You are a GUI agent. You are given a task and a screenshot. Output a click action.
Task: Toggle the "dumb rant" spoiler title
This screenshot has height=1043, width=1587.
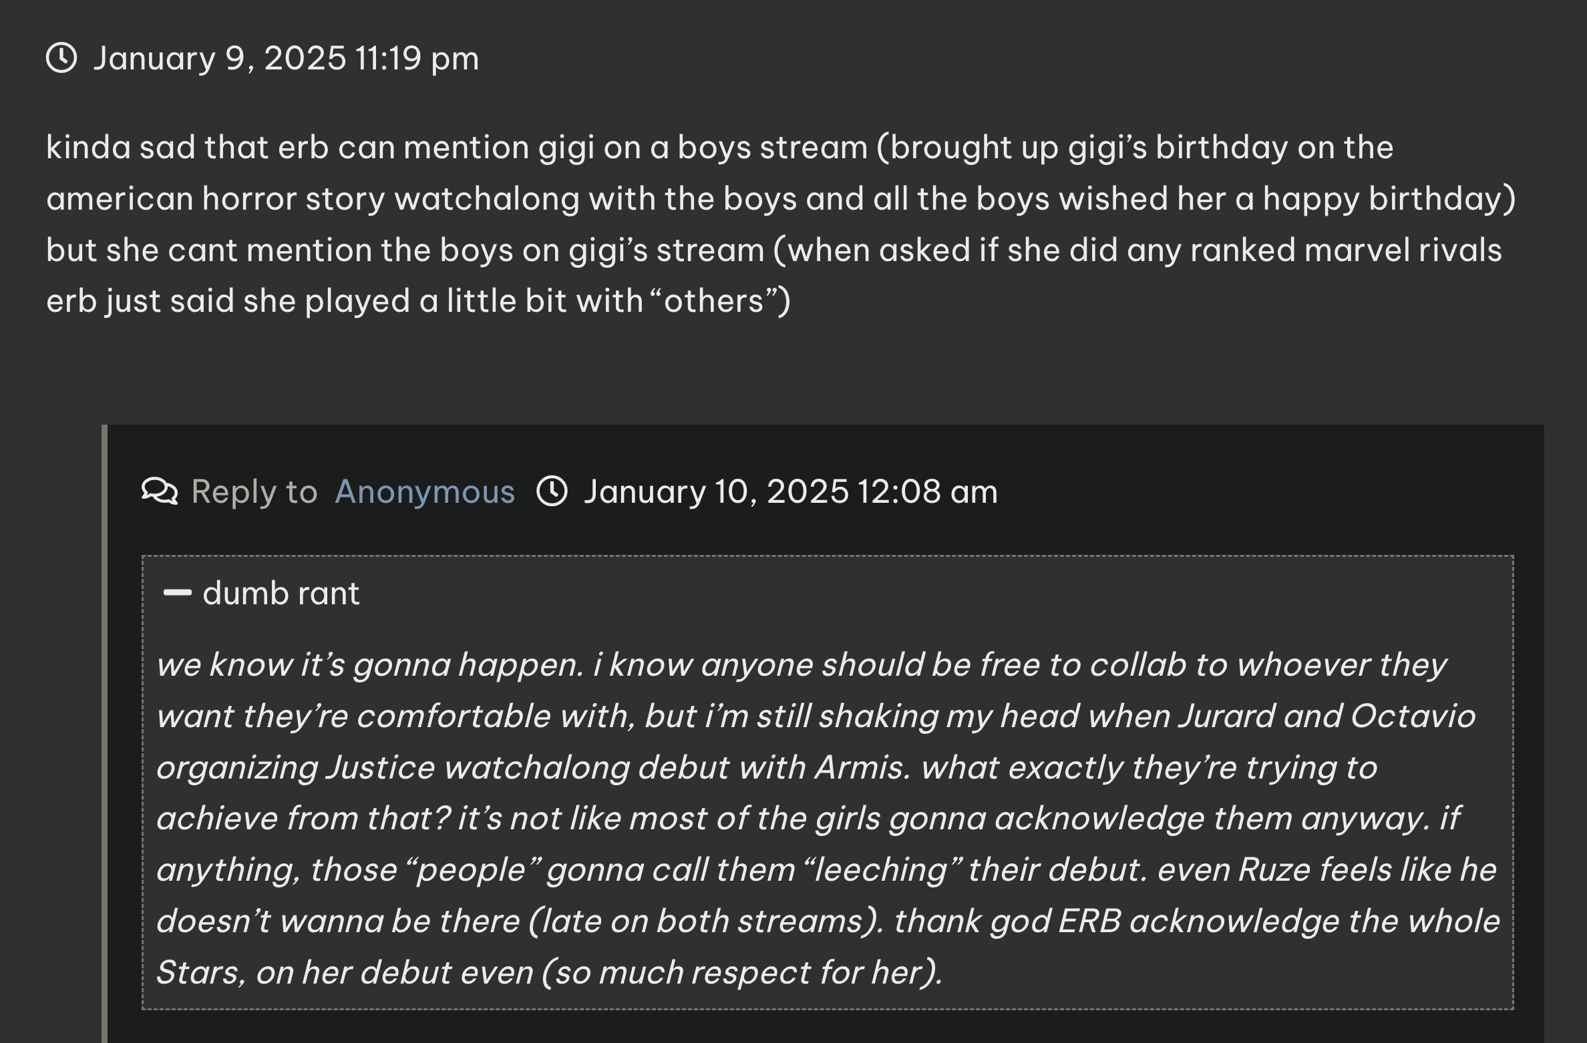point(281,593)
